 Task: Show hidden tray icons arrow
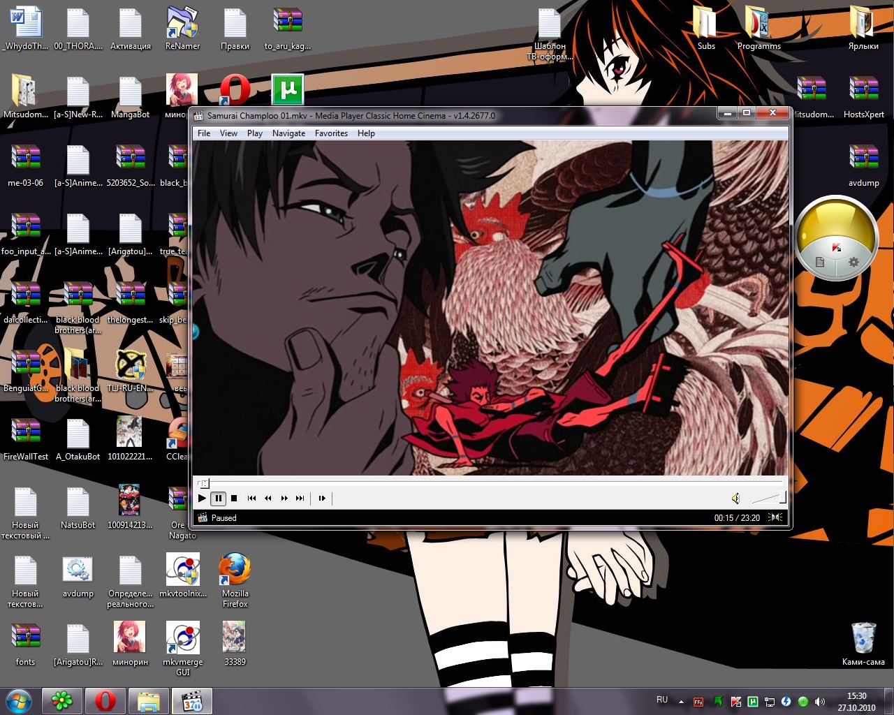click(x=680, y=702)
